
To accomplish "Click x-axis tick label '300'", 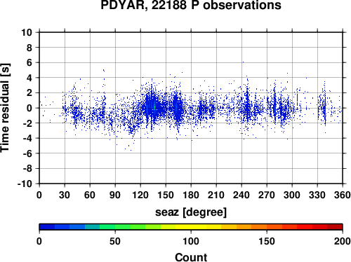I will [292, 195].
